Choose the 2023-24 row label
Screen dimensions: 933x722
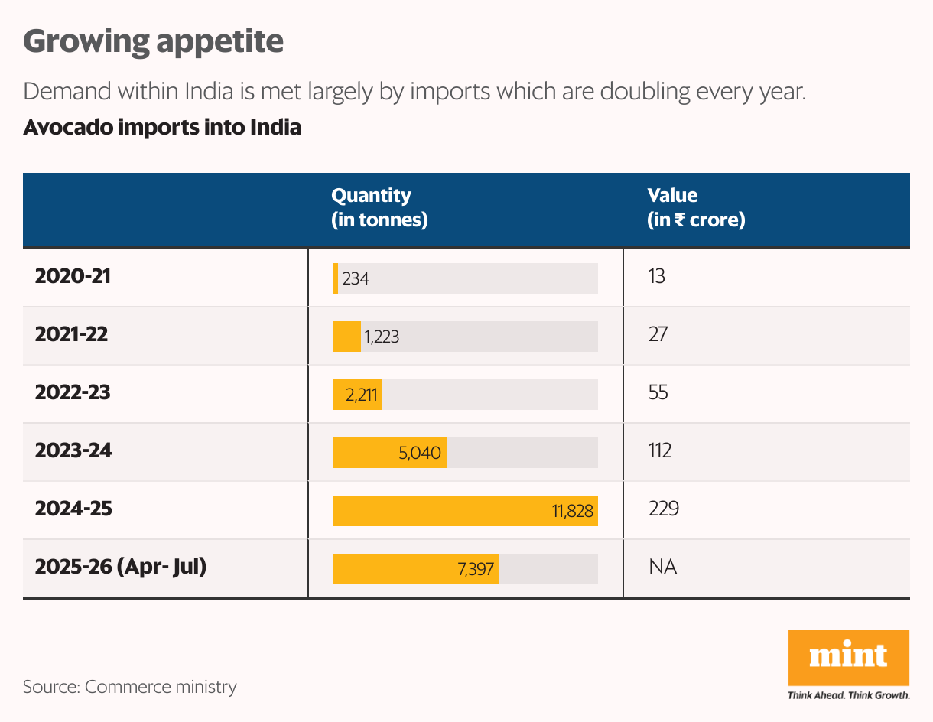(x=73, y=450)
